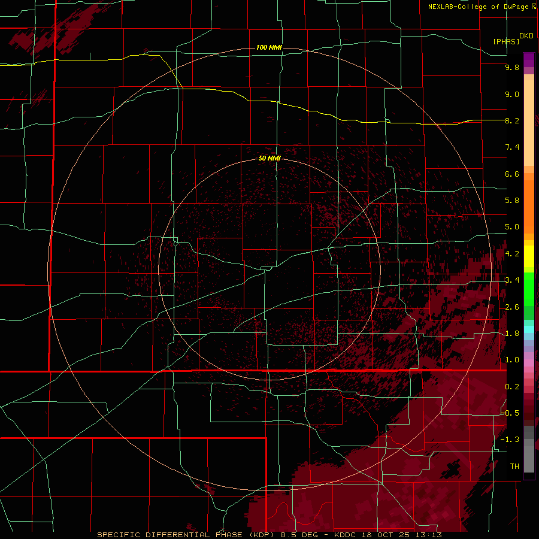Viewport: 539px width, 539px height.
Task: Click the "[PHAS]" unit label
Action: click(506, 41)
